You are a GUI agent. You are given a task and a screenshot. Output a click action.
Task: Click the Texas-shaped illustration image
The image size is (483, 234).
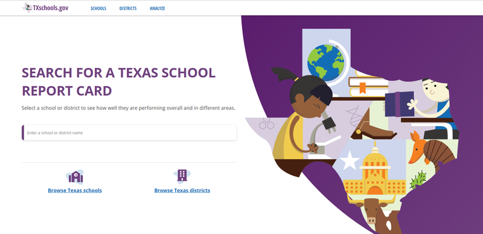coord(353,131)
